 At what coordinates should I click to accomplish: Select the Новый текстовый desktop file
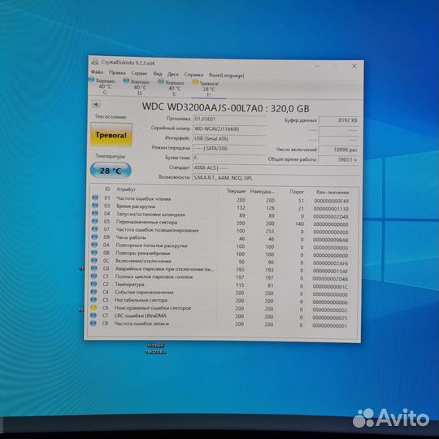point(156,349)
